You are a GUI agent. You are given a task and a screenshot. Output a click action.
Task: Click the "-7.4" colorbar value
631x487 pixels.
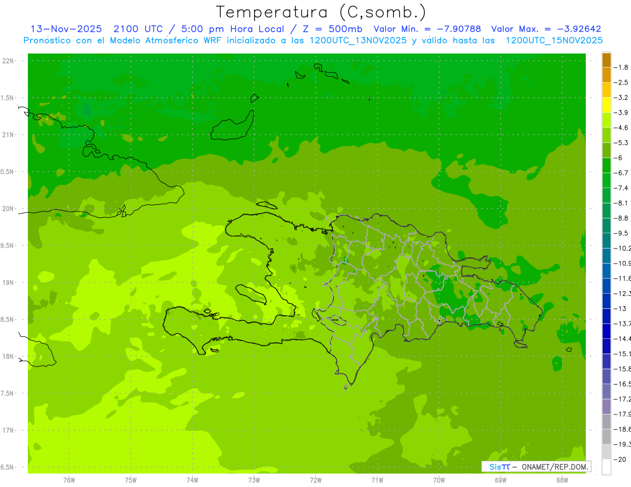pyautogui.click(x=621, y=188)
